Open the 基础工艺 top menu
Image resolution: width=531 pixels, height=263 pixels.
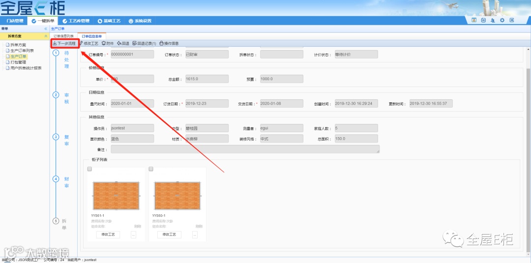click(x=109, y=21)
